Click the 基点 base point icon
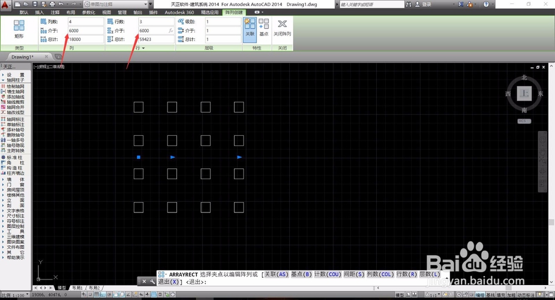Screen dimensions: 555x300 point(264,28)
